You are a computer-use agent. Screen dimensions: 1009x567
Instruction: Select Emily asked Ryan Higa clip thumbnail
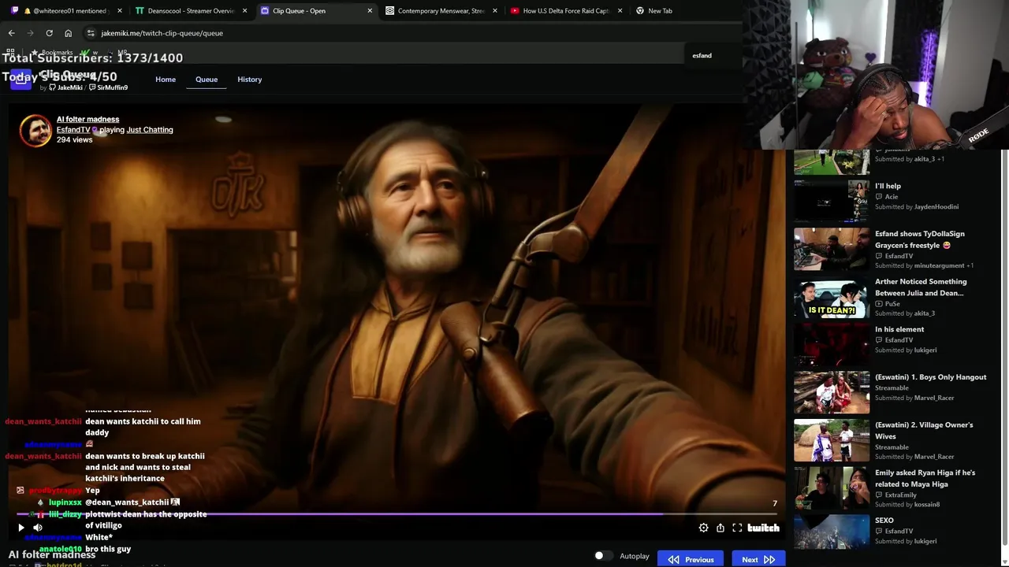click(832, 487)
